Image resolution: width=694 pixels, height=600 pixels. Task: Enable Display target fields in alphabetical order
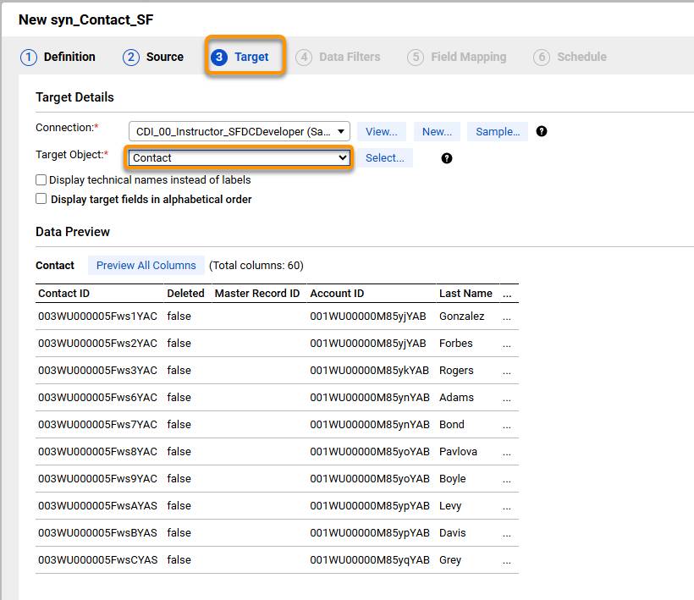click(41, 199)
